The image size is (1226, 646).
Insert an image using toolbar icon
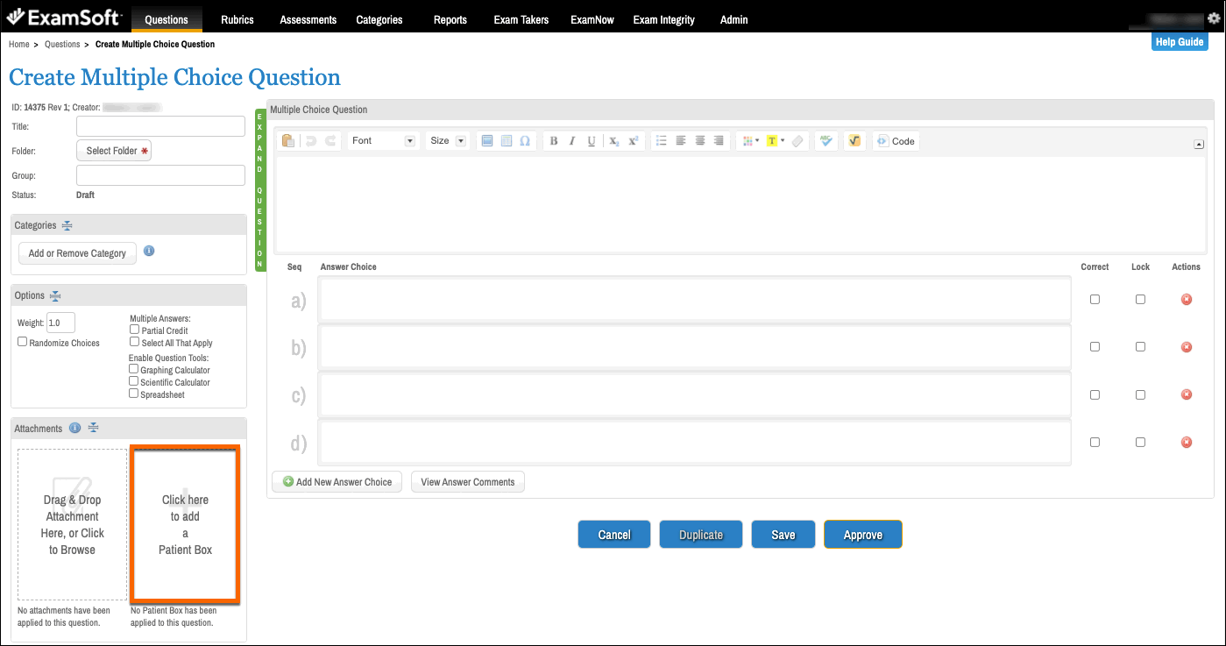(x=487, y=141)
